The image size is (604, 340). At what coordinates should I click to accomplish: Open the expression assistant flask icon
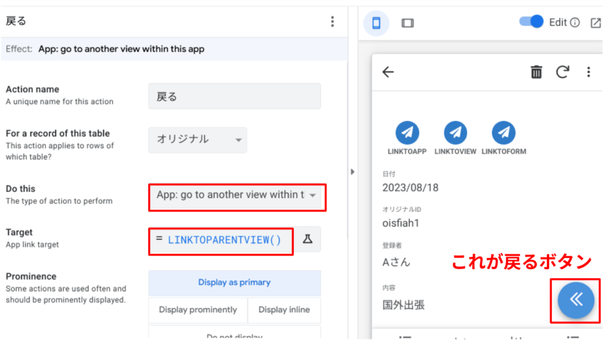click(x=307, y=239)
